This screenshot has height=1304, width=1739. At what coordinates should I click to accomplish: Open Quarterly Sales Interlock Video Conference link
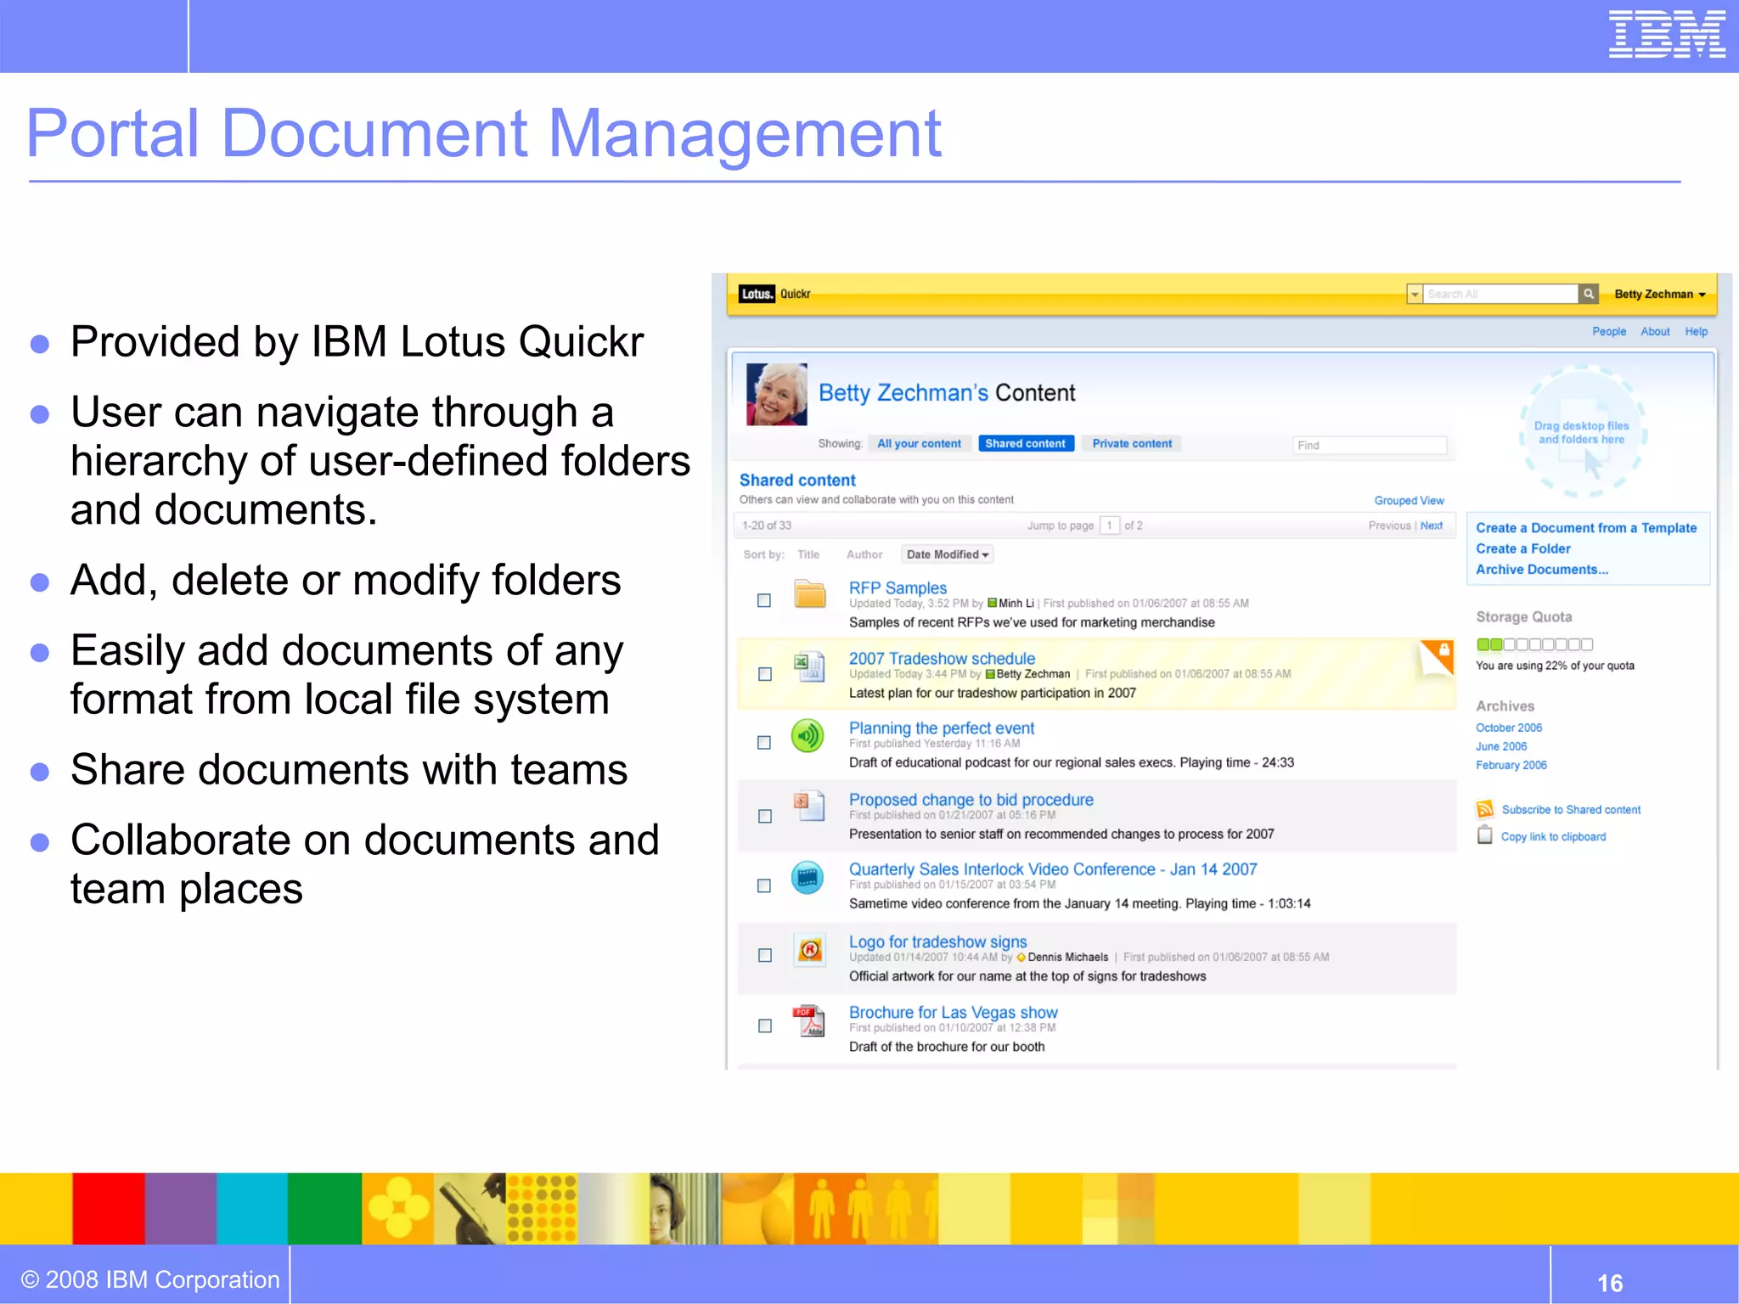pyautogui.click(x=1053, y=868)
